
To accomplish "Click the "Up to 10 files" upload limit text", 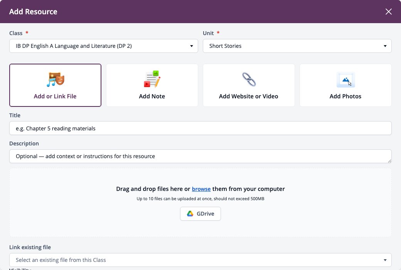I will click(x=200, y=199).
